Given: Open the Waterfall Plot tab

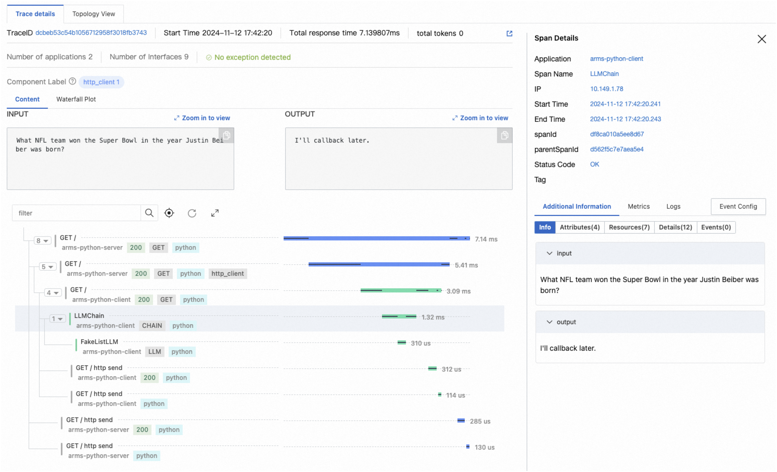Looking at the screenshot, I should point(76,99).
